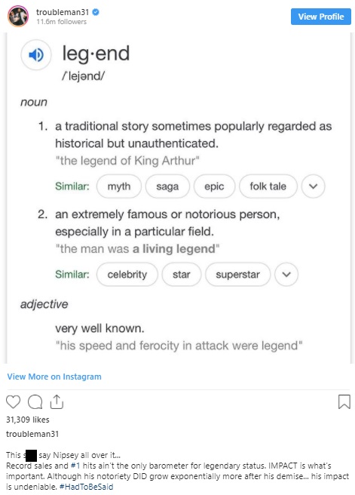The height and width of the screenshot is (495, 355).
Task: Select the epic synonym chip
Action: pyautogui.click(x=214, y=186)
